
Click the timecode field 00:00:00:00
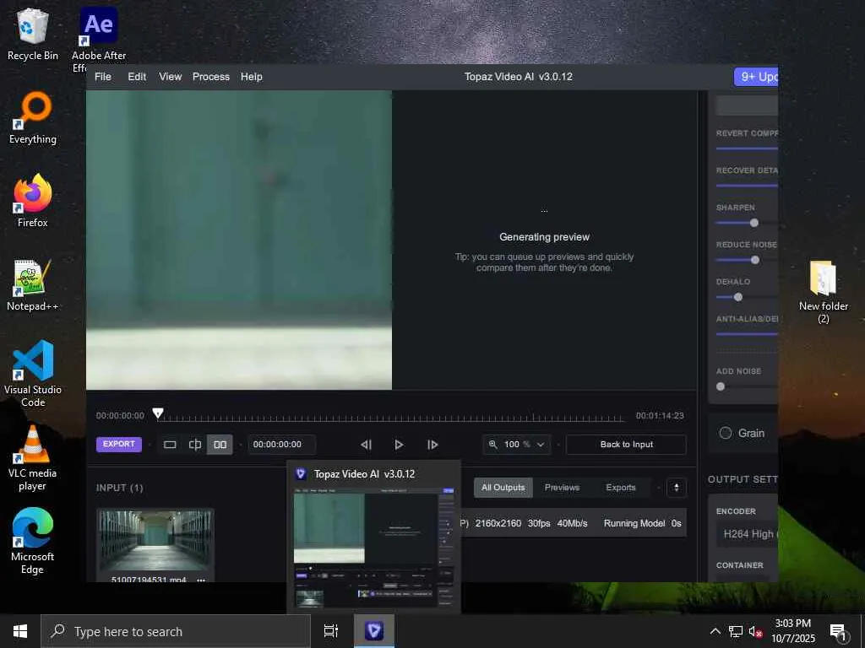click(281, 445)
